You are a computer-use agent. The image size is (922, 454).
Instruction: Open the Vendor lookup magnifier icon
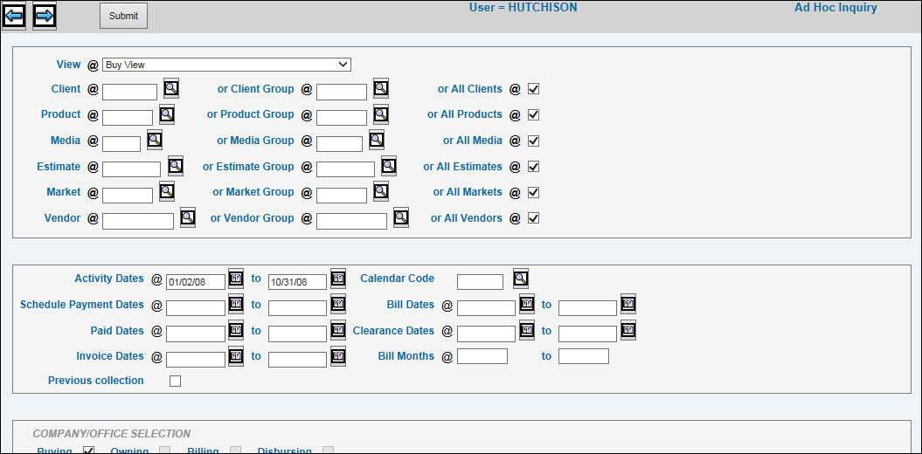[x=188, y=217]
